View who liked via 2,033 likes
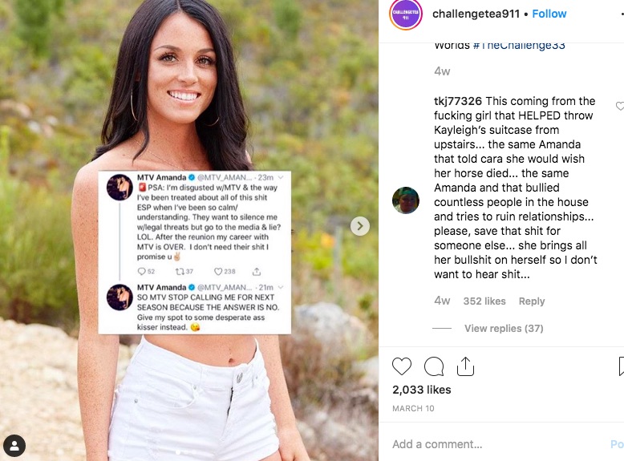 (421, 390)
